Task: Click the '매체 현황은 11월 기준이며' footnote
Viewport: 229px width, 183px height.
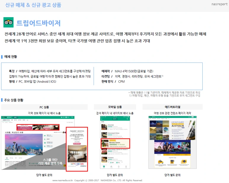Action: click(x=164, y=93)
